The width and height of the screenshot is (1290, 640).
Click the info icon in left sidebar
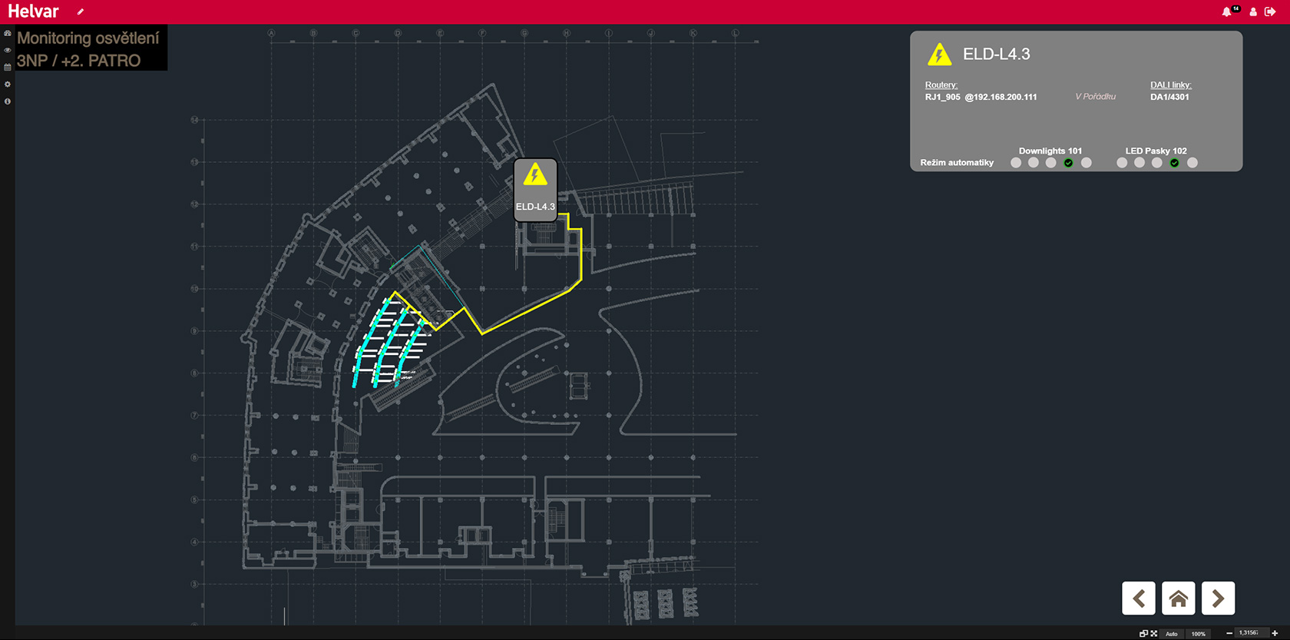click(x=8, y=101)
